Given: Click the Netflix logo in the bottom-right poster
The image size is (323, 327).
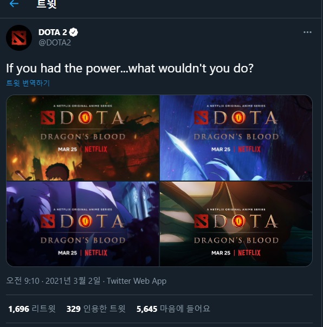Looking at the screenshot, I should click(249, 253).
